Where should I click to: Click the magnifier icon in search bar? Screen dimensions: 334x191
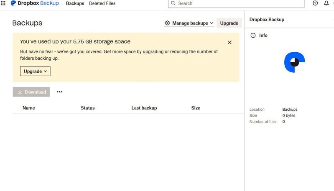[x=173, y=3]
